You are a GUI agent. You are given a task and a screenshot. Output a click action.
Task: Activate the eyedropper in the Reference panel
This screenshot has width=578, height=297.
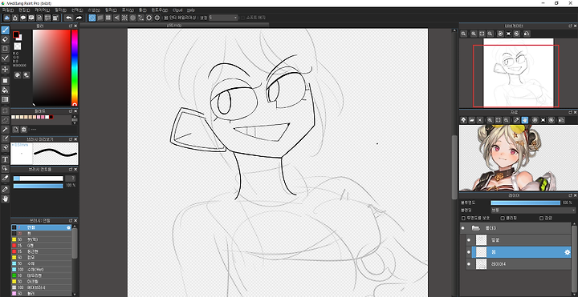(x=516, y=120)
